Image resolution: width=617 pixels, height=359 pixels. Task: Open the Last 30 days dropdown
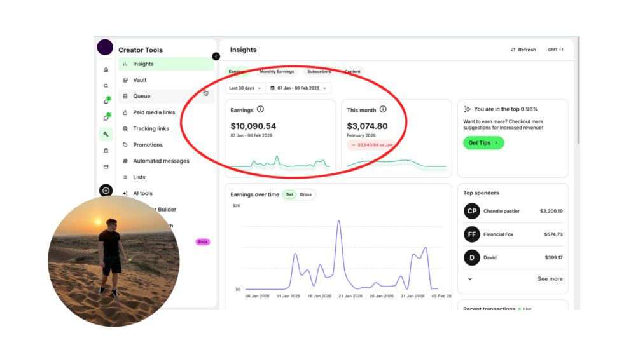coord(245,88)
